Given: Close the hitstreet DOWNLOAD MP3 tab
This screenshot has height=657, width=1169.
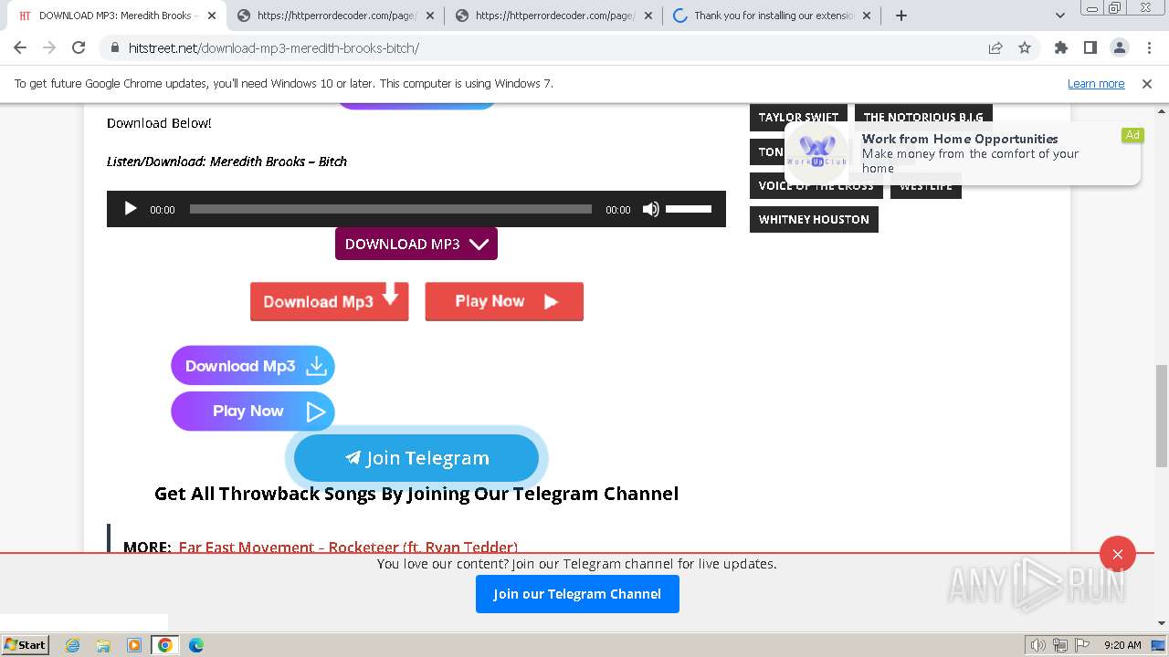Looking at the screenshot, I should click(212, 16).
